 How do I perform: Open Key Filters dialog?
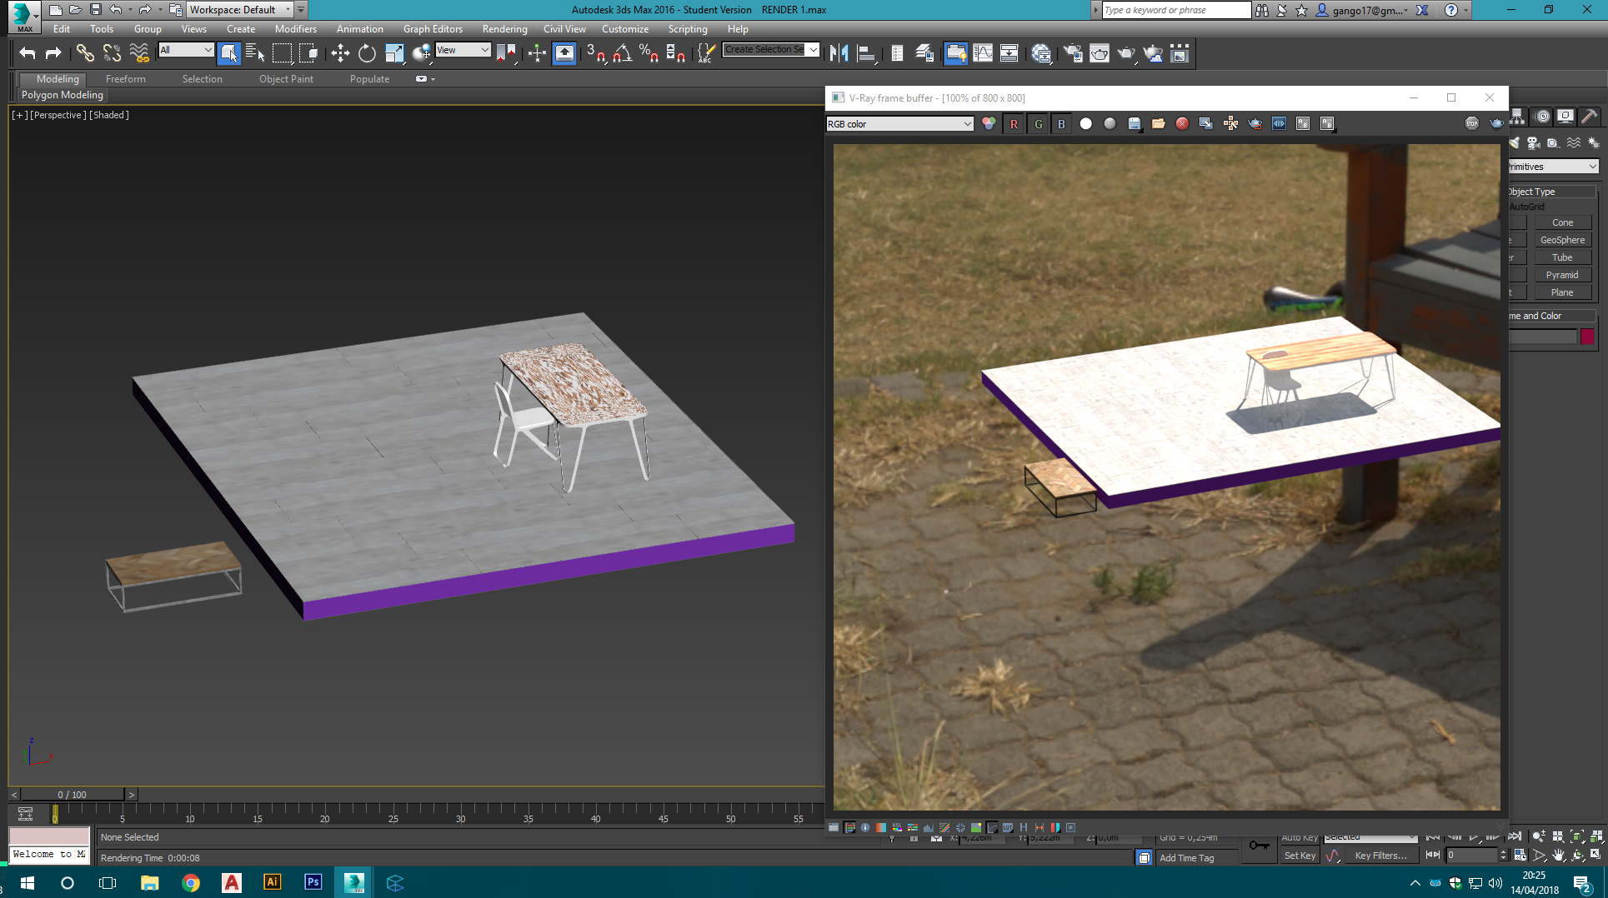coord(1380,856)
